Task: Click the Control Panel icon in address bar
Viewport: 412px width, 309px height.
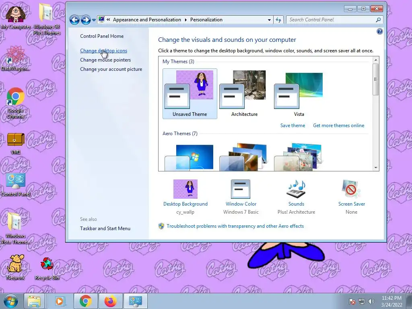Action: click(101, 19)
